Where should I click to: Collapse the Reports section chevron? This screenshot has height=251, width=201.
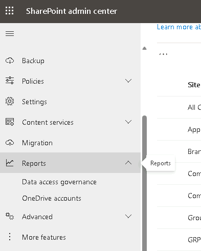(128, 163)
